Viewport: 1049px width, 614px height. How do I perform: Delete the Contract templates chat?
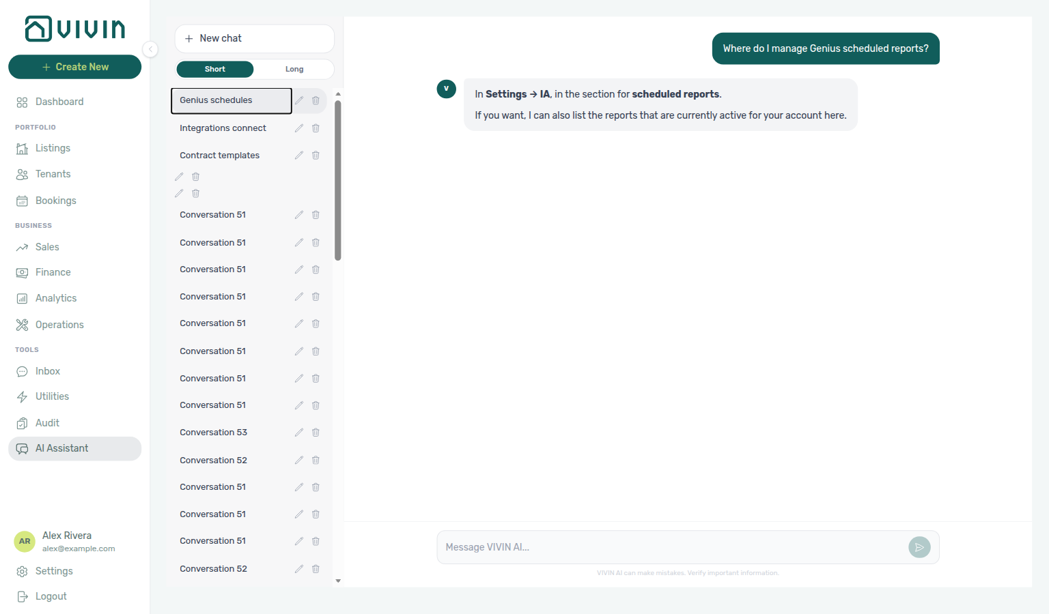316,156
